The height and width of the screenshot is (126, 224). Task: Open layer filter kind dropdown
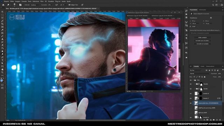point(196,70)
